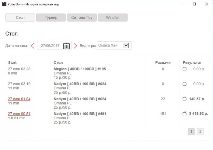The height and width of the screenshot is (150, 213).
Task: Open the Windfall tab
Action: (113, 18)
